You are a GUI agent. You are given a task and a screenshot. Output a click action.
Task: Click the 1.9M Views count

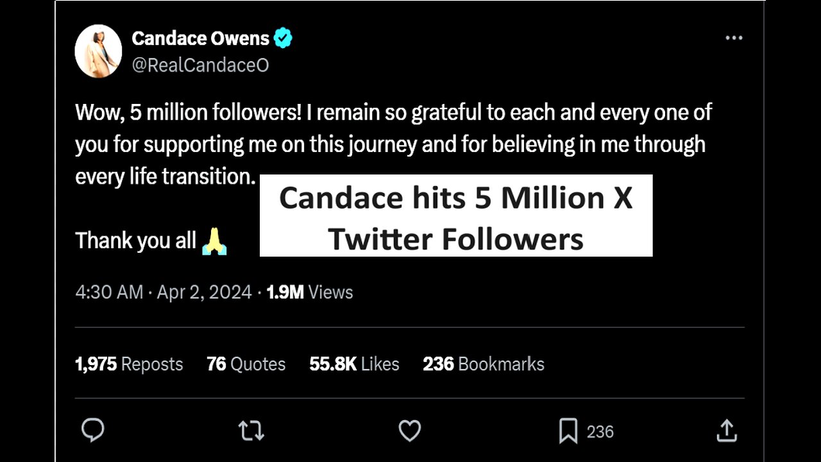click(x=309, y=293)
